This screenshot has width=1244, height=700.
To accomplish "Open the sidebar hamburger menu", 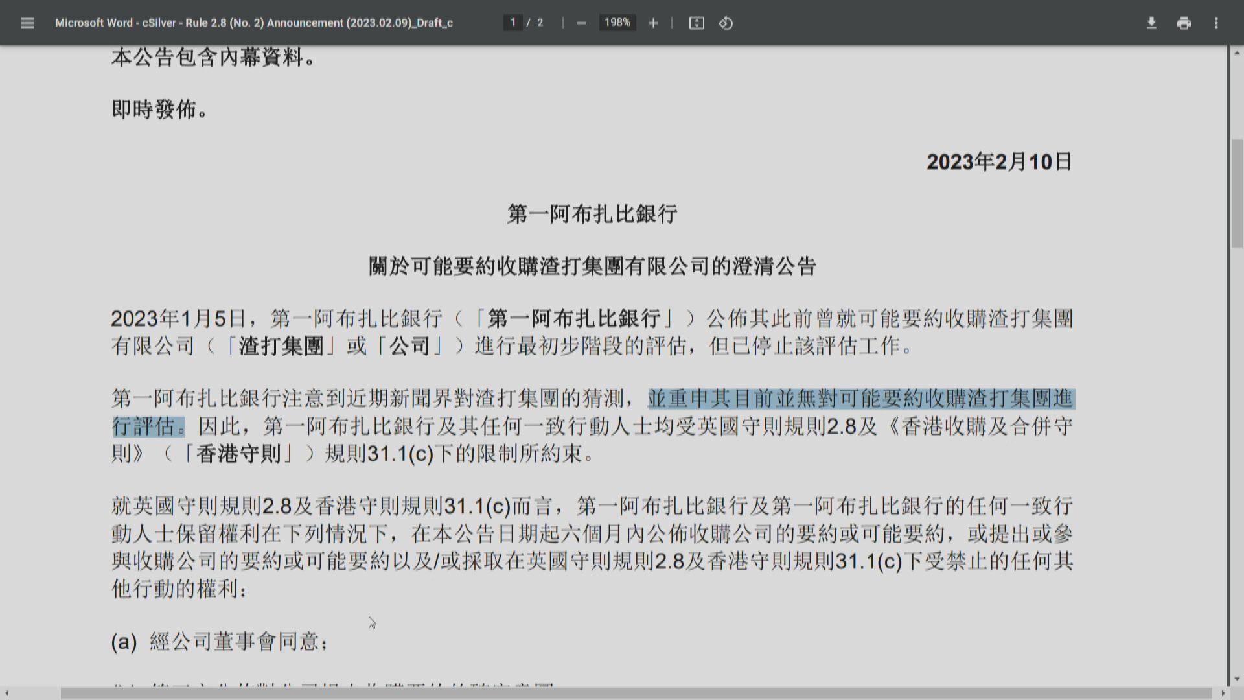I will coord(27,23).
